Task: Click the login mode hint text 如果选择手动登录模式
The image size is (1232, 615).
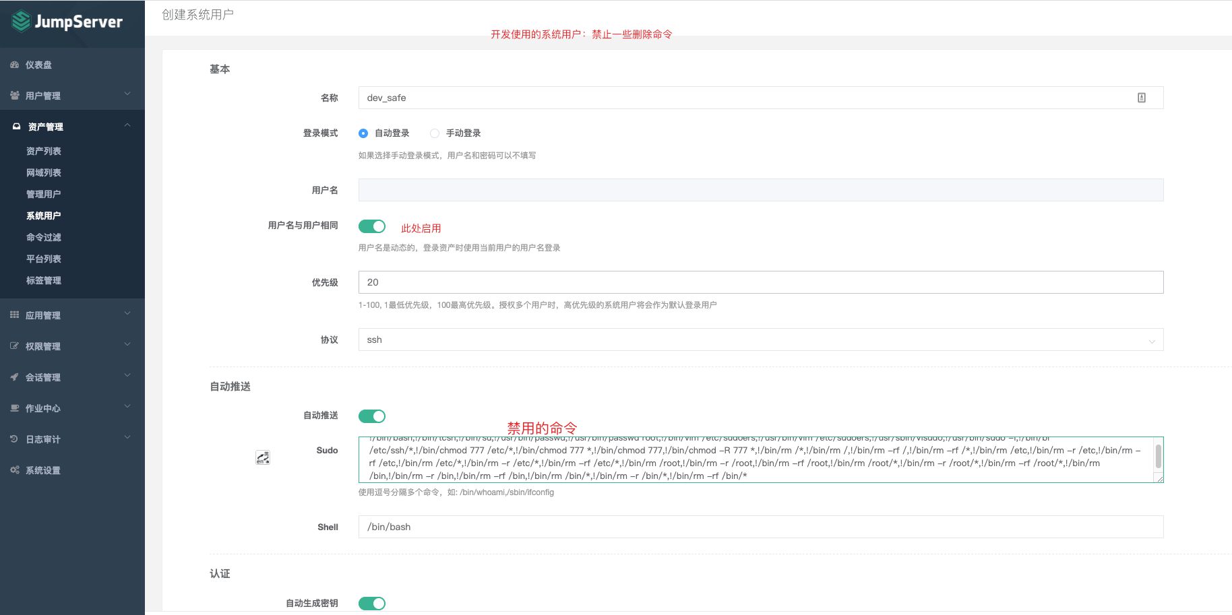Action: pos(448,156)
